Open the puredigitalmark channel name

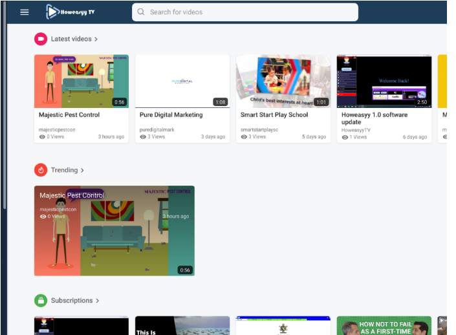pyautogui.click(x=157, y=130)
